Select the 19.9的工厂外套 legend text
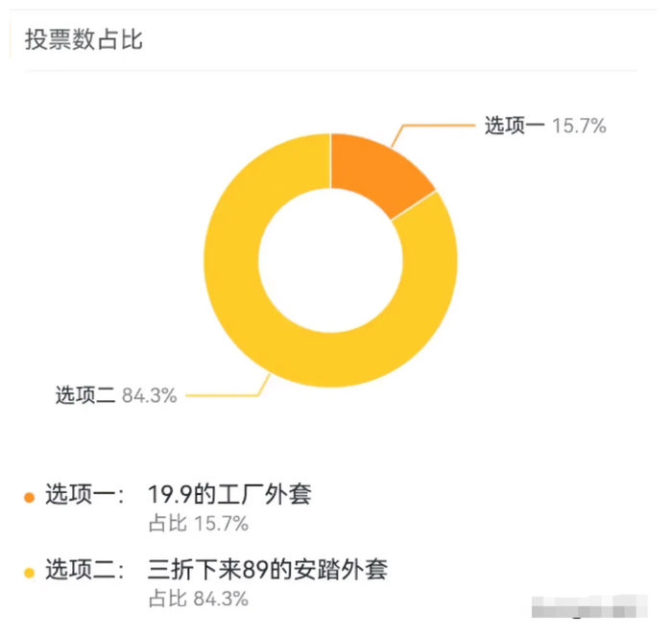The height and width of the screenshot is (635, 672). (x=230, y=495)
